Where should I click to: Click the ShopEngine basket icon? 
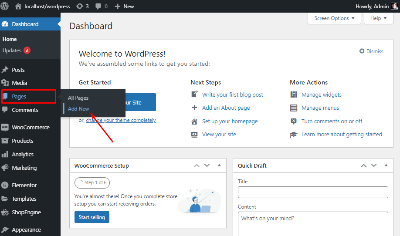[x=5, y=212]
